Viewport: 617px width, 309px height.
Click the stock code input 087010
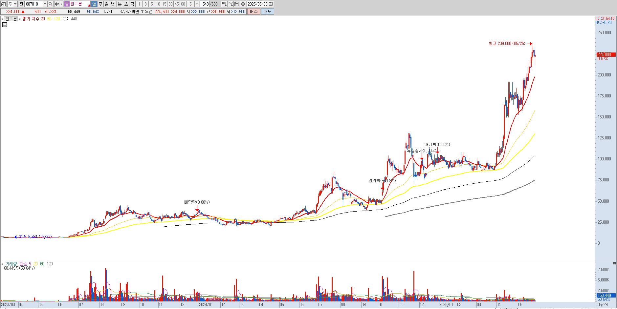click(x=34, y=4)
